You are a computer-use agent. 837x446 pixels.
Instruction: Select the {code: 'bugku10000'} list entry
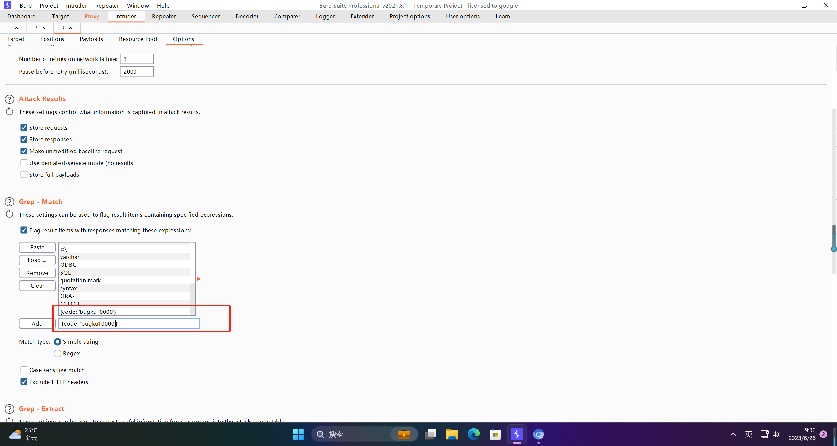tap(124, 312)
